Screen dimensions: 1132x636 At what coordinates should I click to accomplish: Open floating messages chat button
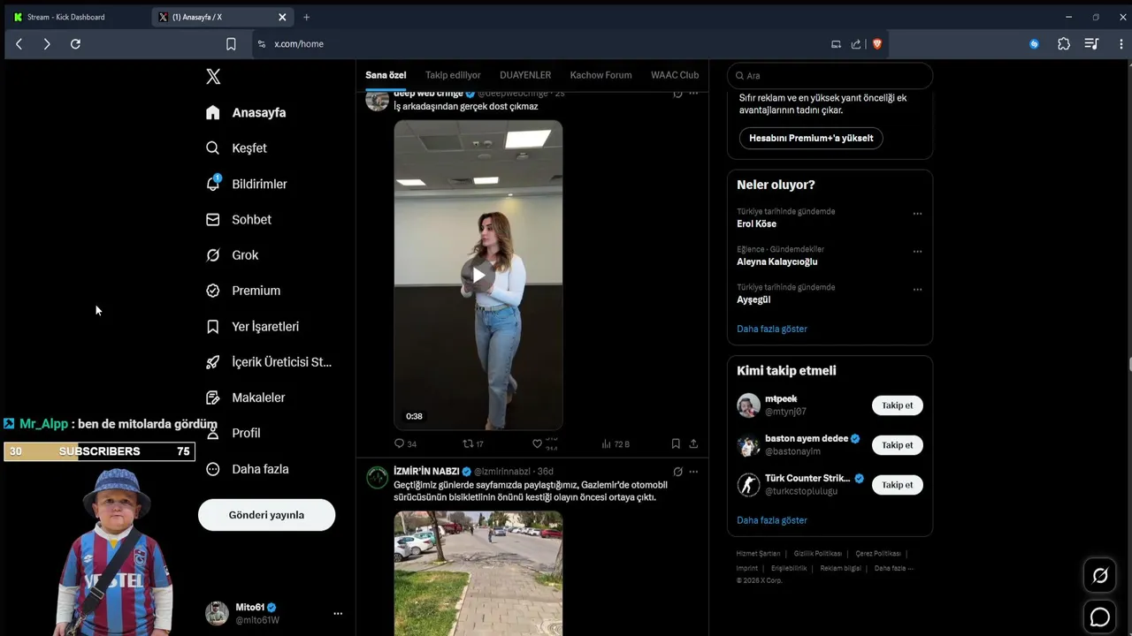pyautogui.click(x=1100, y=617)
